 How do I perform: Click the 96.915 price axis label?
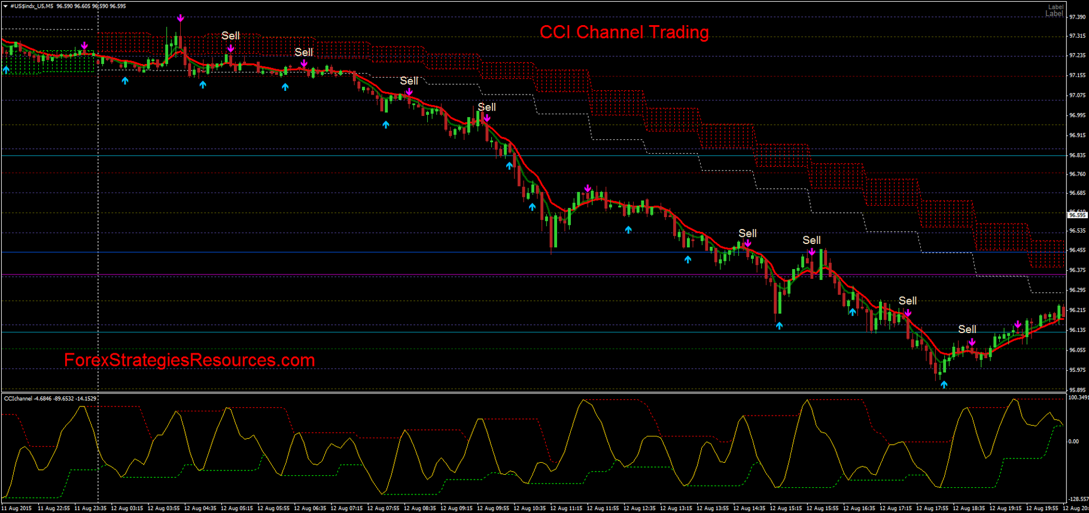point(1078,135)
